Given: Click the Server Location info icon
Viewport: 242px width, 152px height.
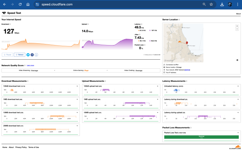Looking at the screenshot, I should click(x=179, y=20).
